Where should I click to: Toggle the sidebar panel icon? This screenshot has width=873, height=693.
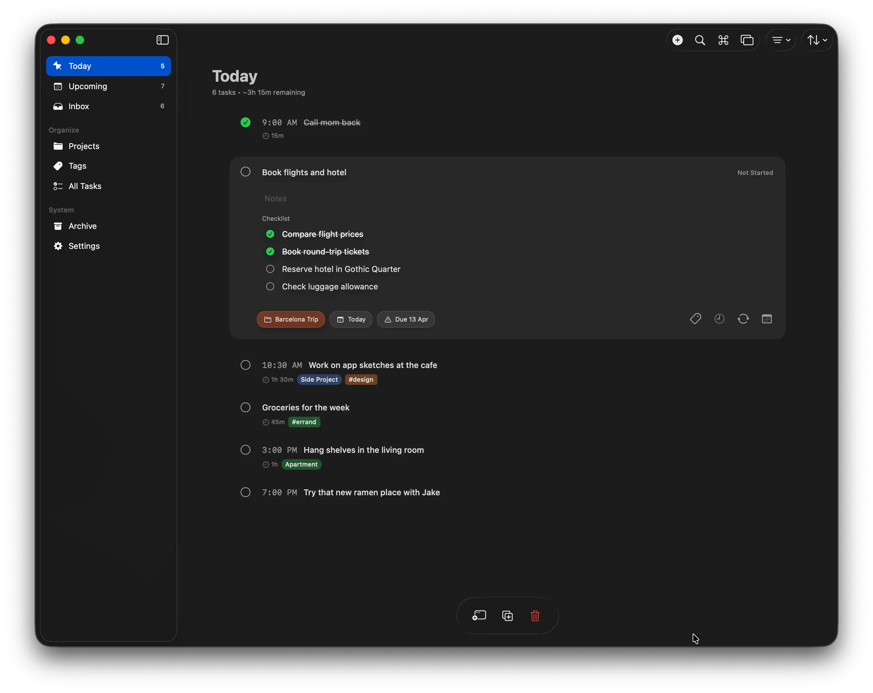point(162,40)
